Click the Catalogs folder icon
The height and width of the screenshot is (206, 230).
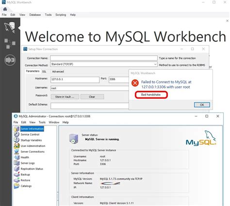click(16, 186)
